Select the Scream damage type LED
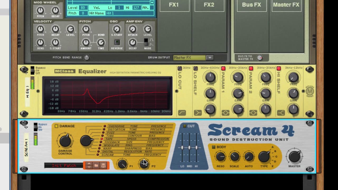The height and width of the screenshot is (190, 338). (98, 155)
